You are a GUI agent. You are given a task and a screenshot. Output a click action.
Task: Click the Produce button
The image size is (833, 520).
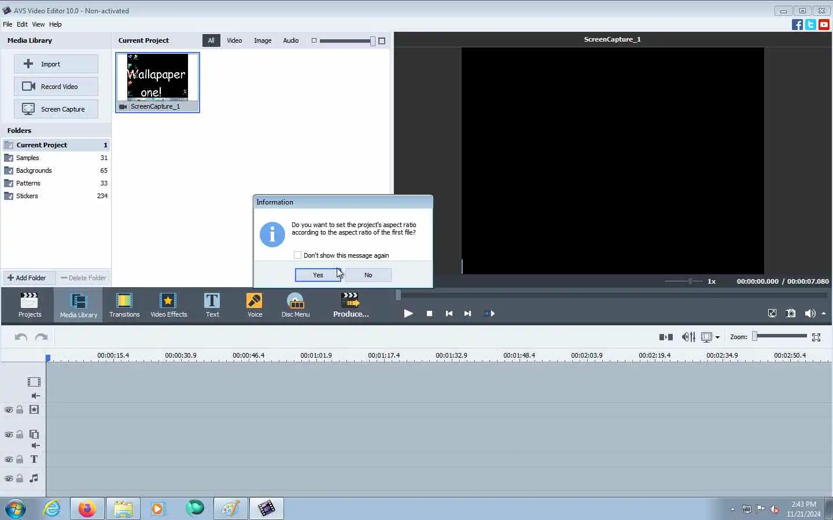pos(351,305)
